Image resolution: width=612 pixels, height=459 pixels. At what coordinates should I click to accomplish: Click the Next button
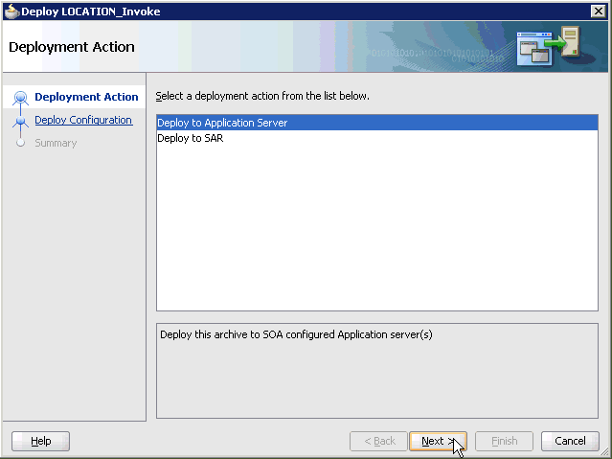point(438,441)
